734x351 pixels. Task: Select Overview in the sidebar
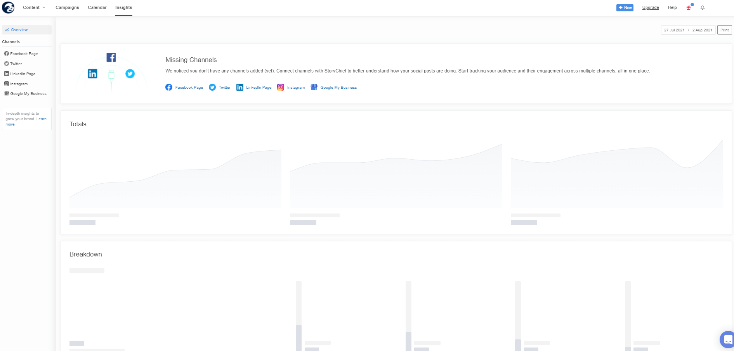19,30
